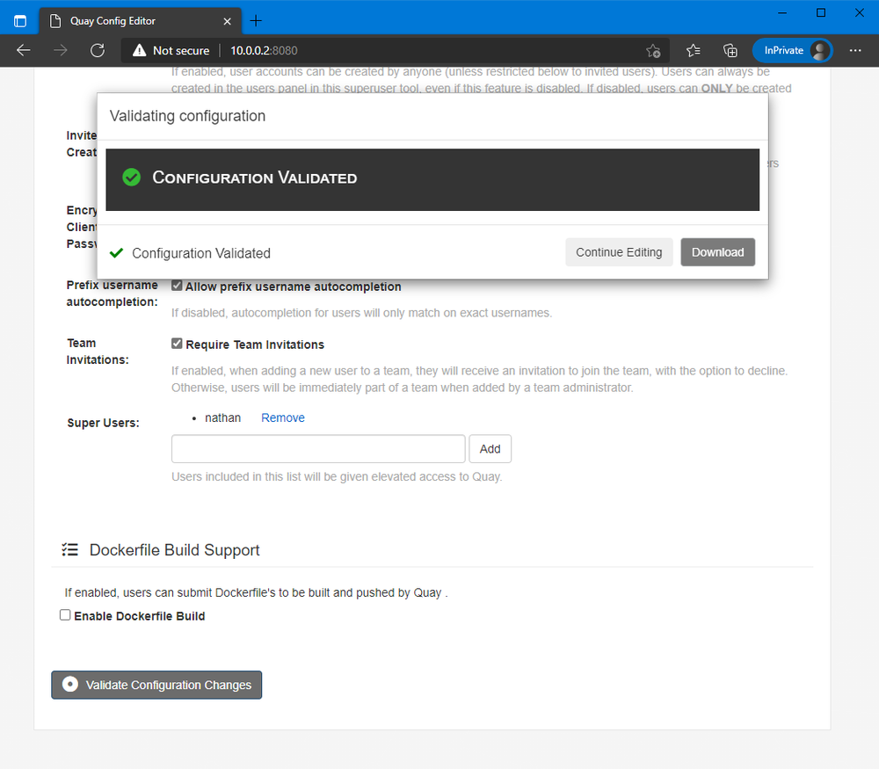The width and height of the screenshot is (879, 769).
Task: Click the InPrivate profile button
Action: tap(792, 50)
